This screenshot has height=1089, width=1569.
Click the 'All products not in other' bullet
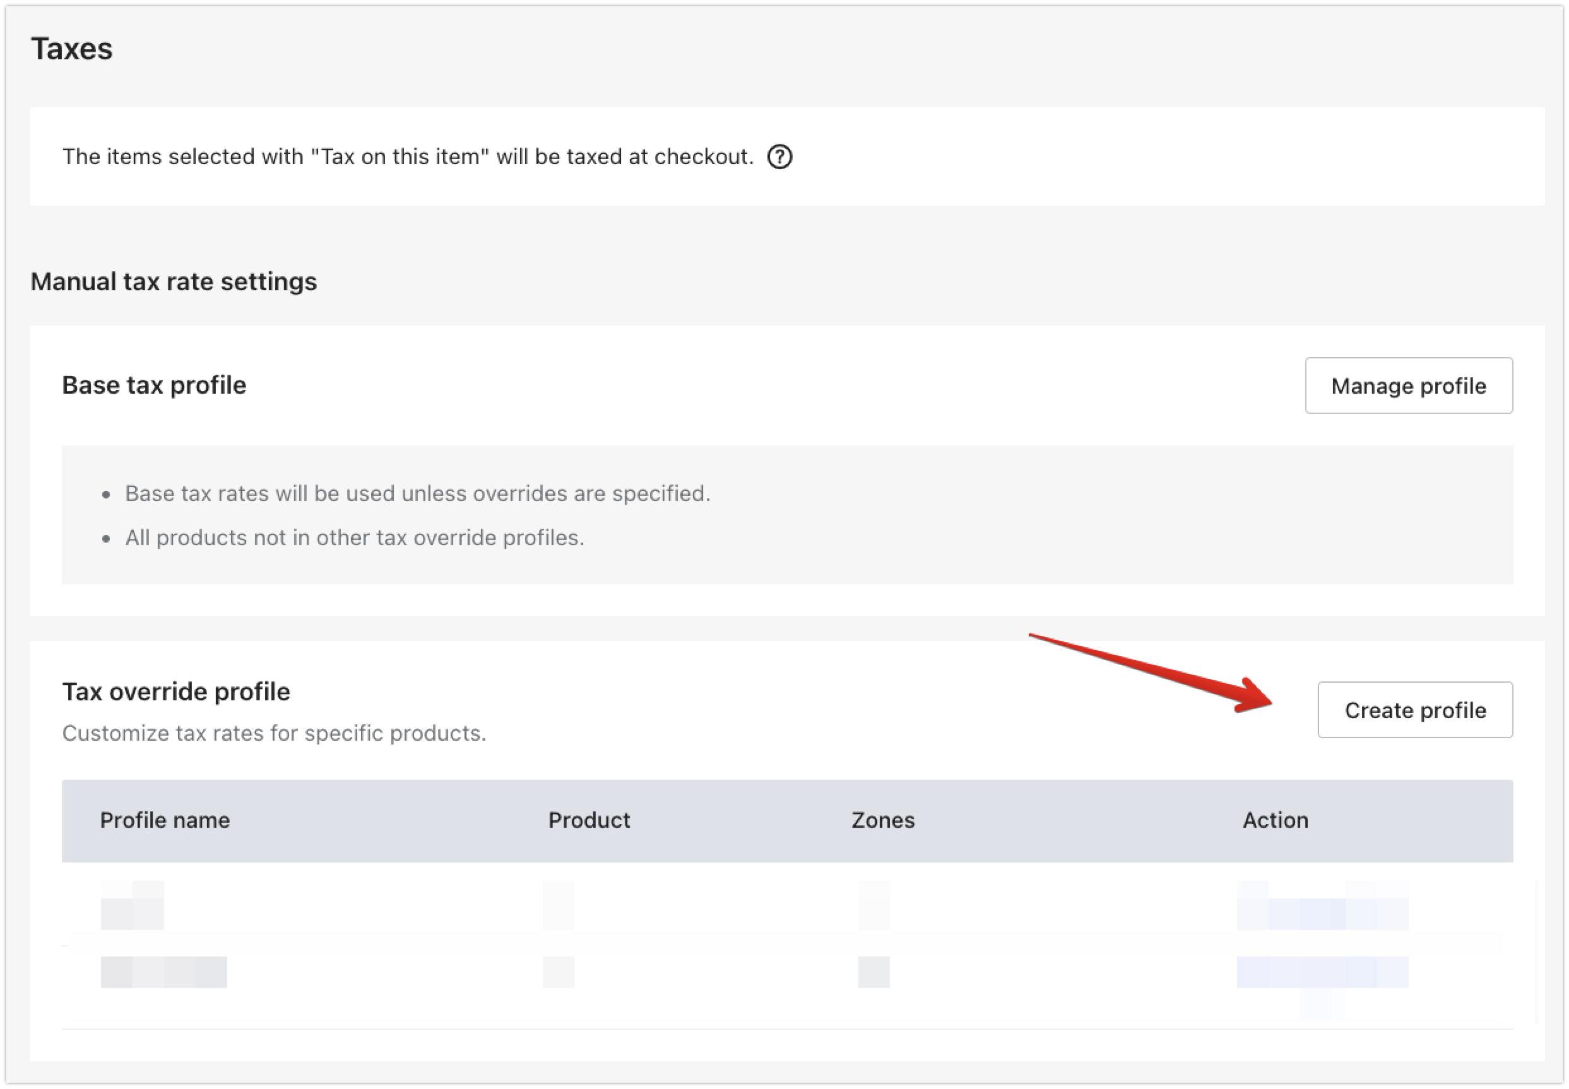pos(354,538)
